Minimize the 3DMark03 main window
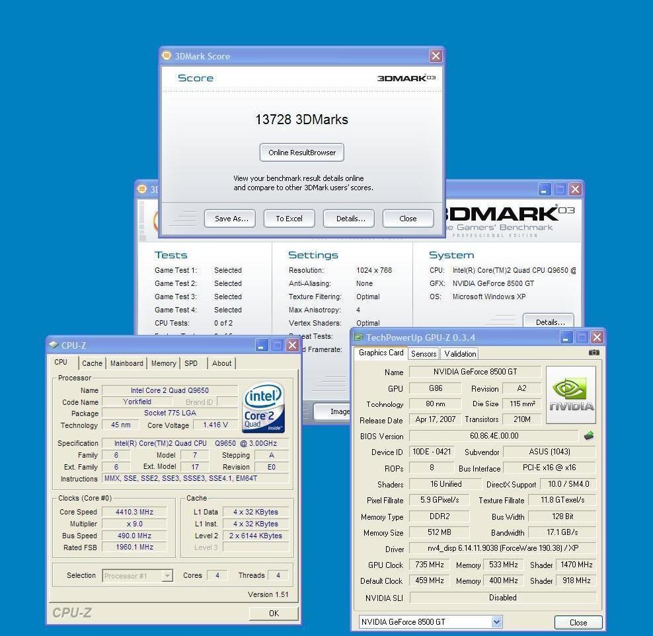 [544, 190]
